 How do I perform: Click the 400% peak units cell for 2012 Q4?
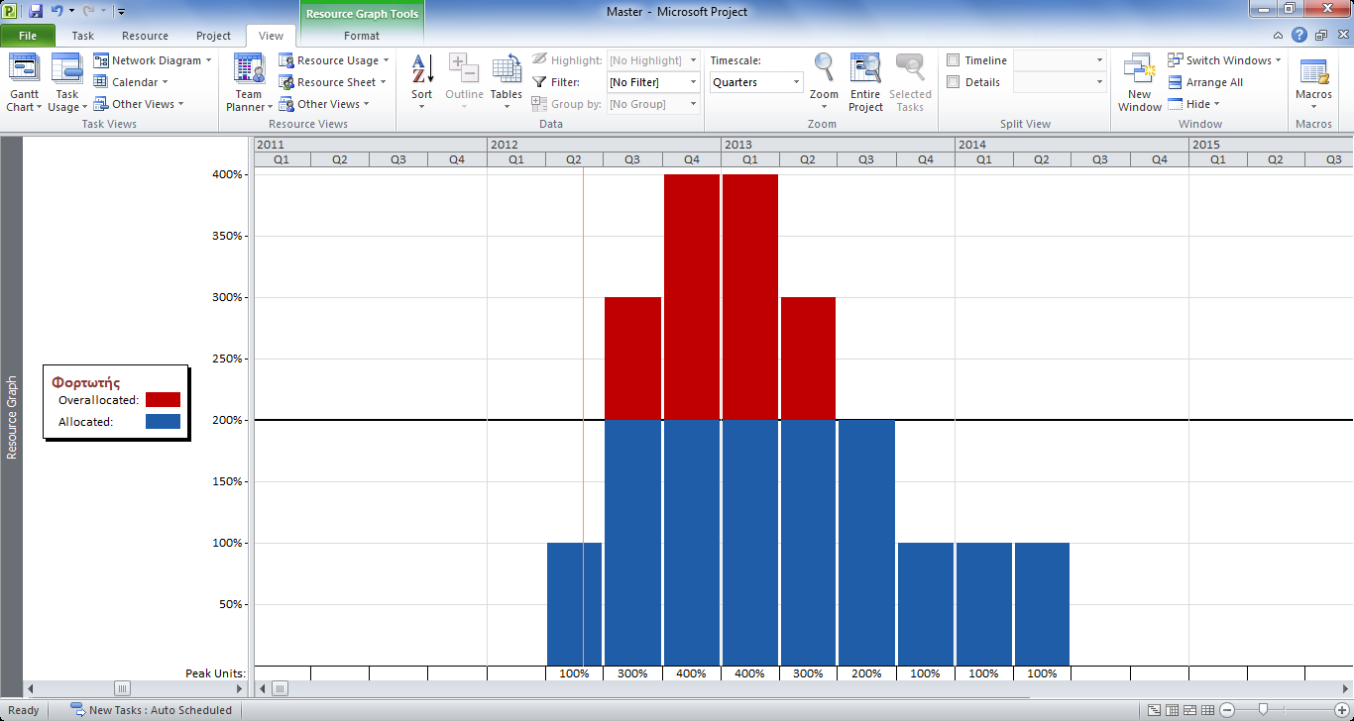pos(691,673)
